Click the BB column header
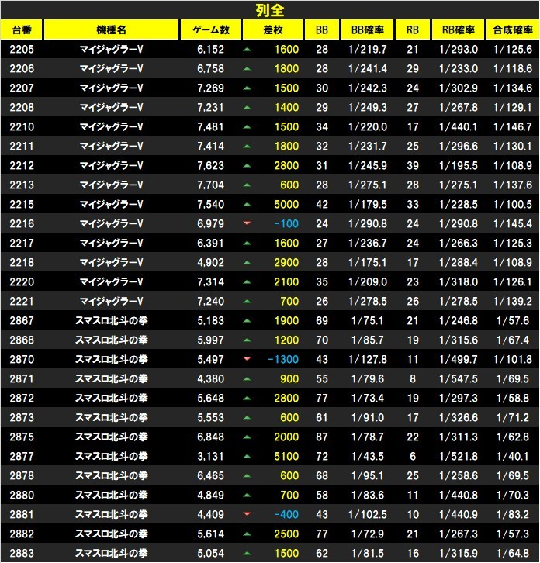540x563 pixels. click(x=321, y=29)
